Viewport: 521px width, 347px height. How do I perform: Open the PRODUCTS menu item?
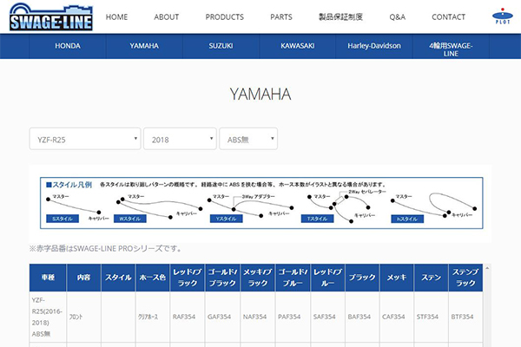[225, 16]
